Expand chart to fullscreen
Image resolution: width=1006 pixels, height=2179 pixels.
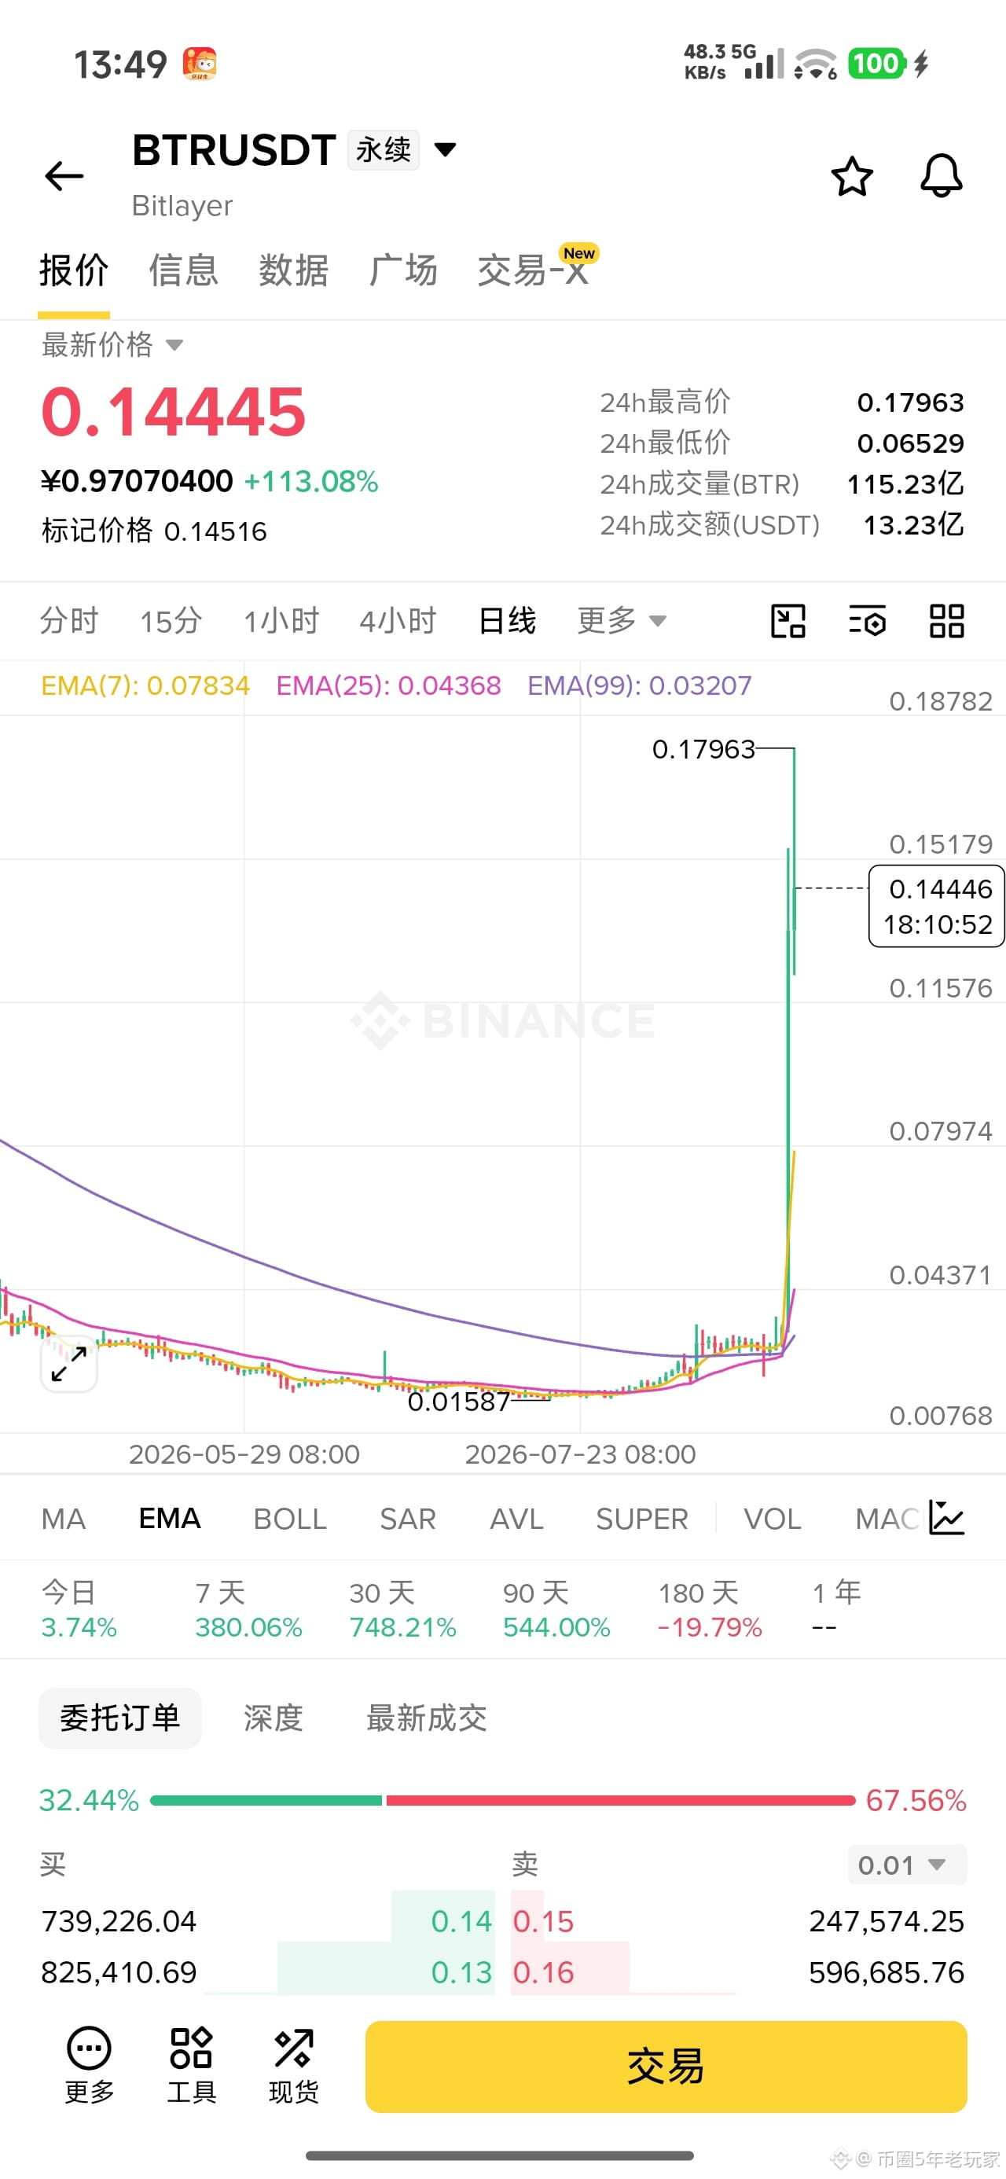pos(68,1365)
